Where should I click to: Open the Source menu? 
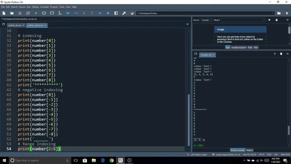pyautogui.click(x=22, y=7)
